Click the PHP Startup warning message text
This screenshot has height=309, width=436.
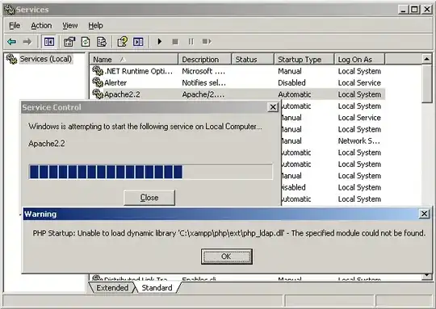coord(229,233)
